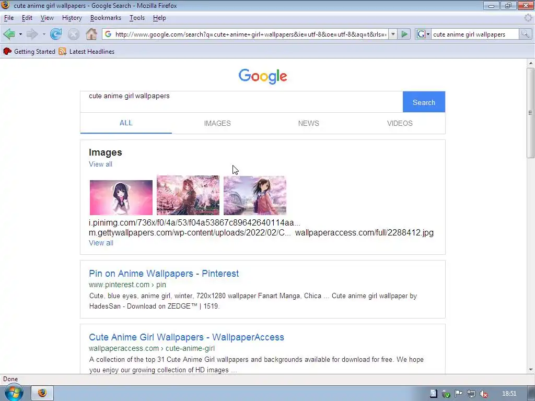The height and width of the screenshot is (401, 535).
Task: Click the Show desktop strip beside the clock
Action: (531, 394)
